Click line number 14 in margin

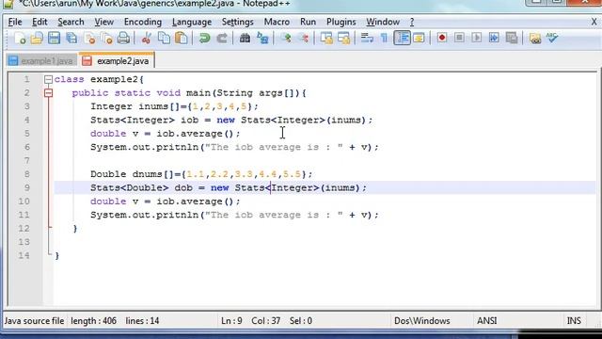point(24,255)
